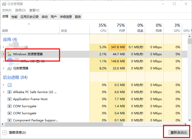
Task: Expand the 任务管理器 process entry
Action: 3,68
